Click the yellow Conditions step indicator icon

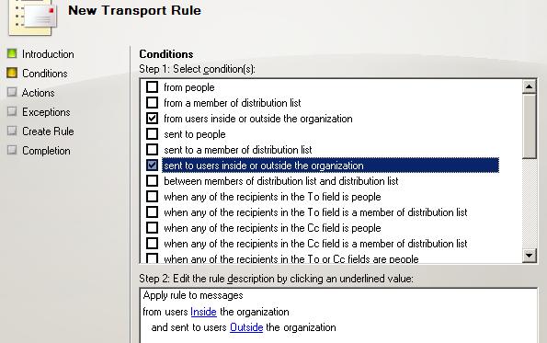click(x=12, y=73)
